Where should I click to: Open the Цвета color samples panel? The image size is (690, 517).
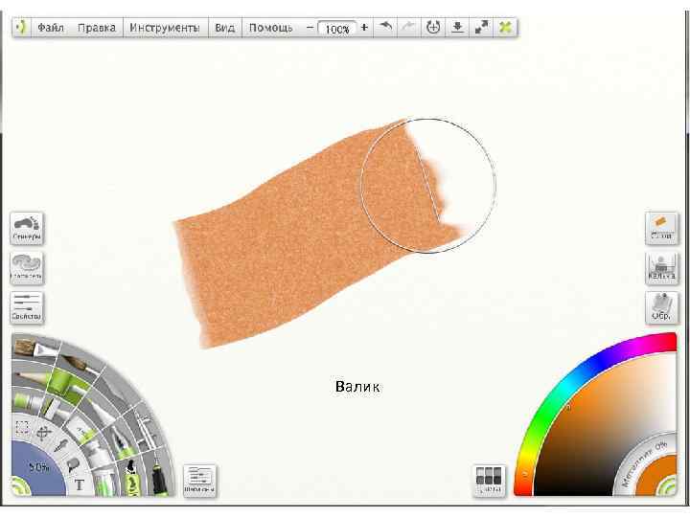489,481
